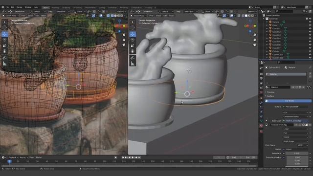Open the Object Data properties tab icon

[261, 121]
